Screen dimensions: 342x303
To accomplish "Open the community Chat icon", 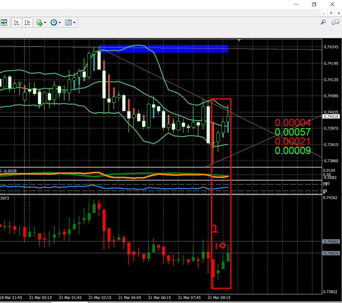I will [335, 22].
